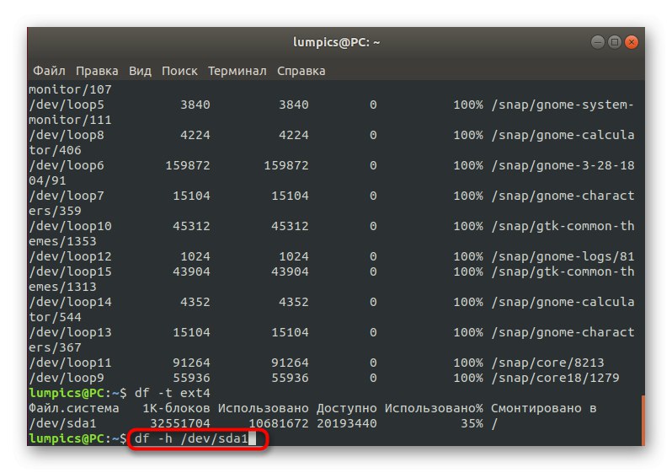Click the wrapped text emes/1353
The height and width of the screenshot is (473, 672).
(62, 241)
